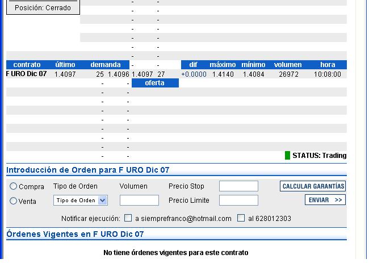This screenshot has width=369, height=263.
Task: Click the demand volume 25
Action: click(x=100, y=74)
